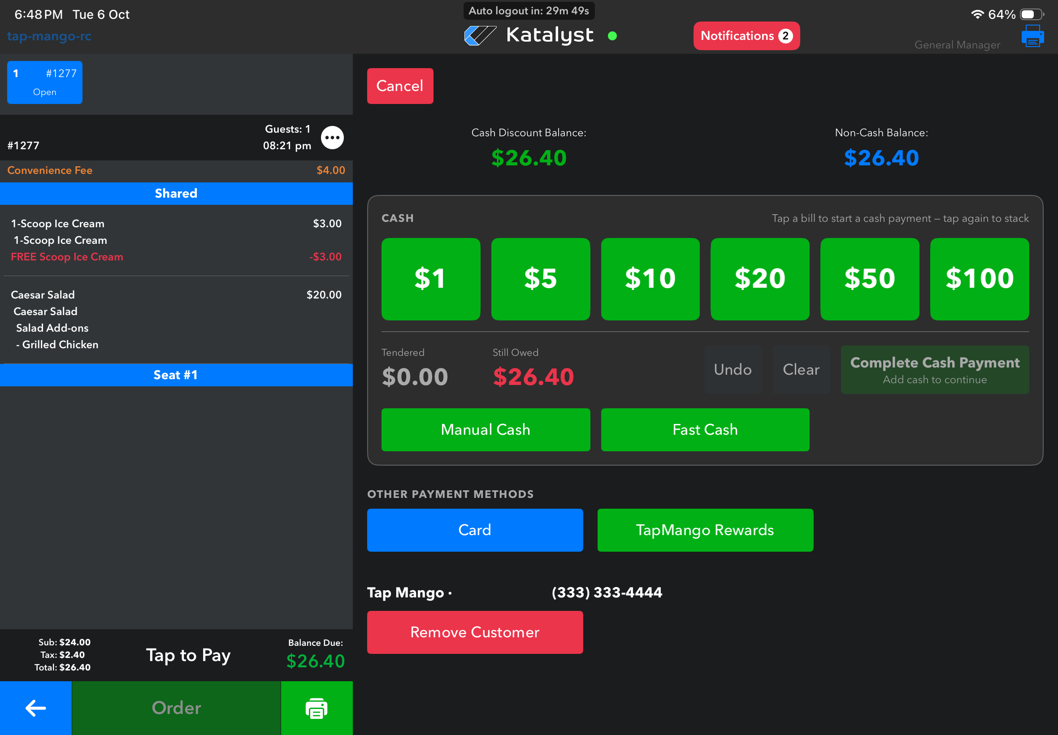
Task: Select the FREE Scoop Ice Cream discount
Action: pos(177,257)
